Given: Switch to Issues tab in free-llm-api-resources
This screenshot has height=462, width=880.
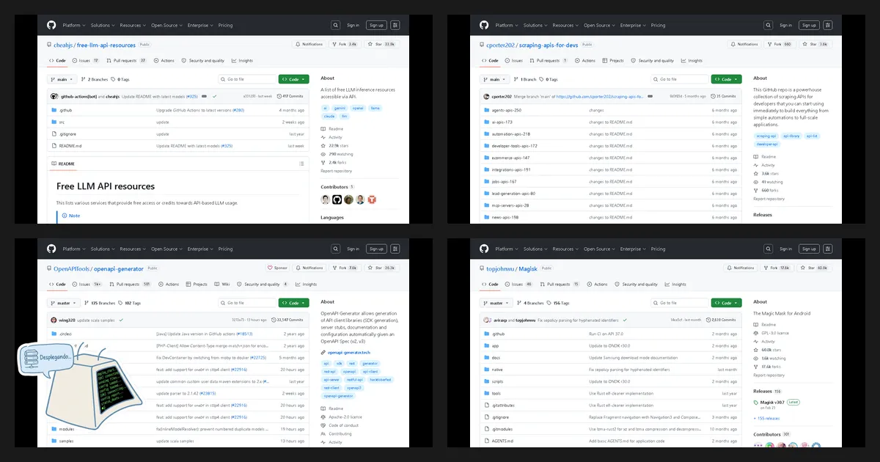Looking at the screenshot, I should (x=86, y=61).
